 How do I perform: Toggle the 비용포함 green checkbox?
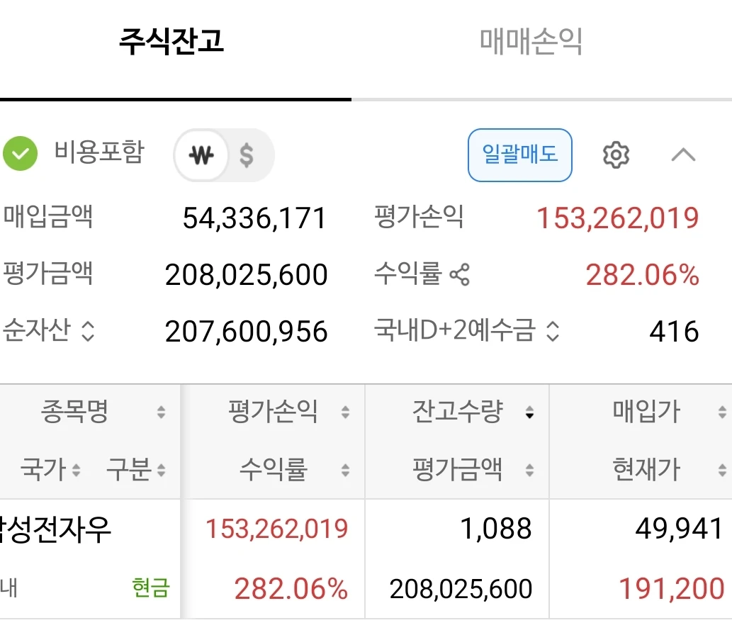point(20,154)
